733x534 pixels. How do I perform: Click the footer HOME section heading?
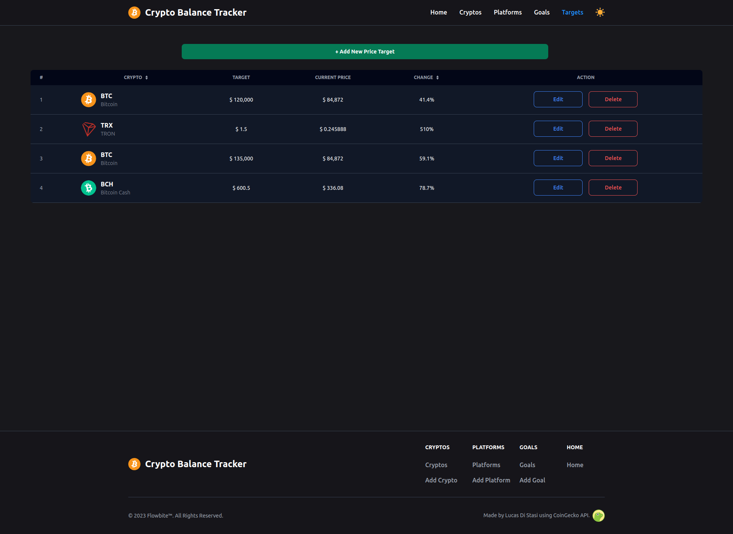pyautogui.click(x=575, y=447)
